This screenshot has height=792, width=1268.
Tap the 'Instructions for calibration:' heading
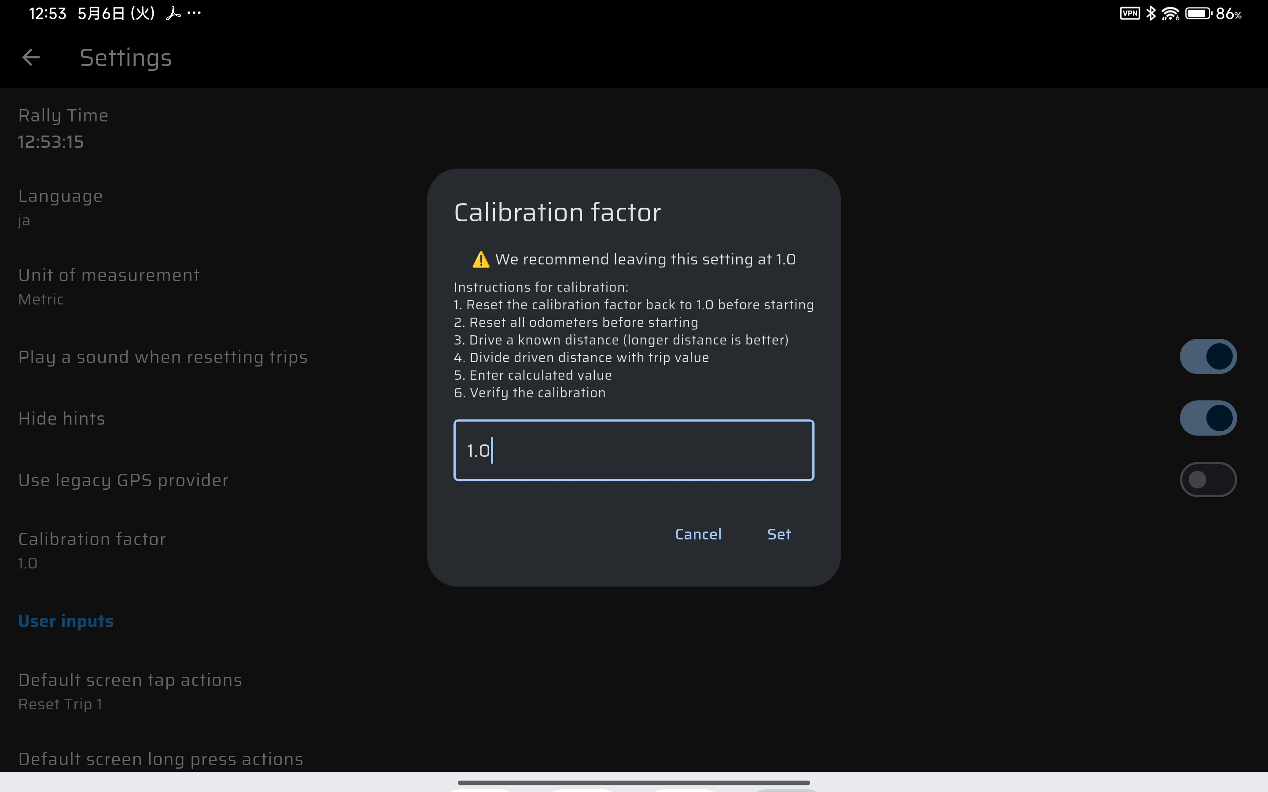coord(541,287)
